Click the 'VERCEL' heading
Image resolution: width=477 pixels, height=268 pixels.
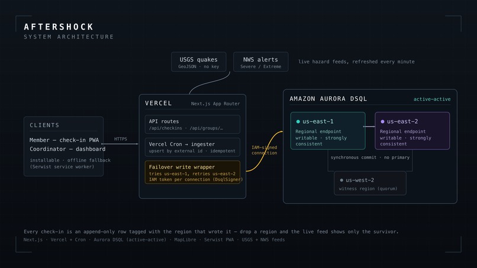coord(158,103)
